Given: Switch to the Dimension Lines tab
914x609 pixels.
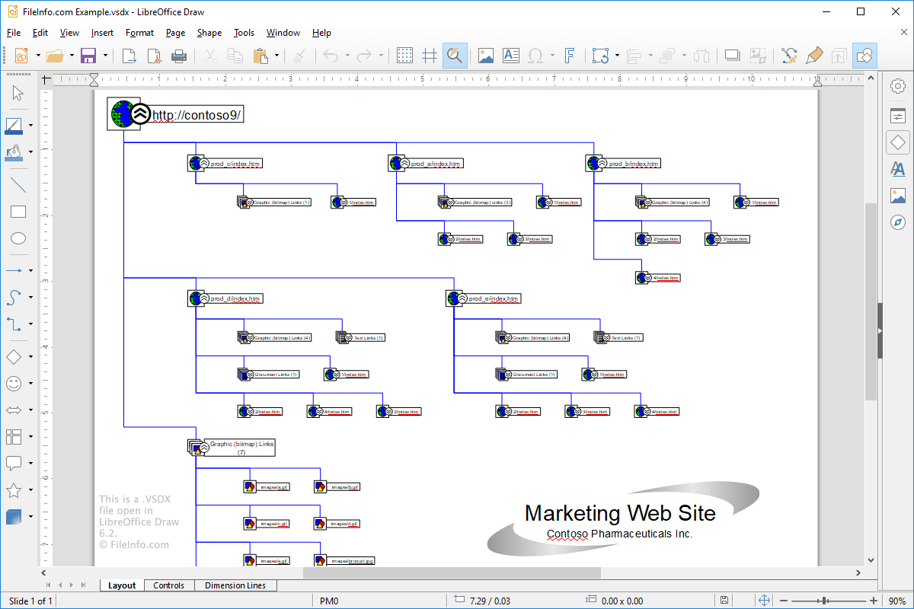Looking at the screenshot, I should coord(235,585).
